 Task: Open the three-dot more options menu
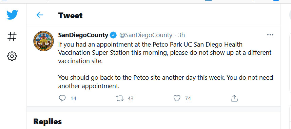(270, 35)
